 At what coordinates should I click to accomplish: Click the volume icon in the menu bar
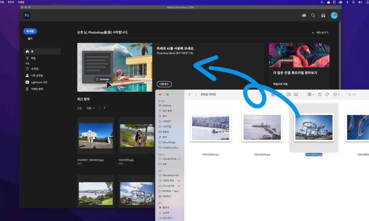coord(360,2)
